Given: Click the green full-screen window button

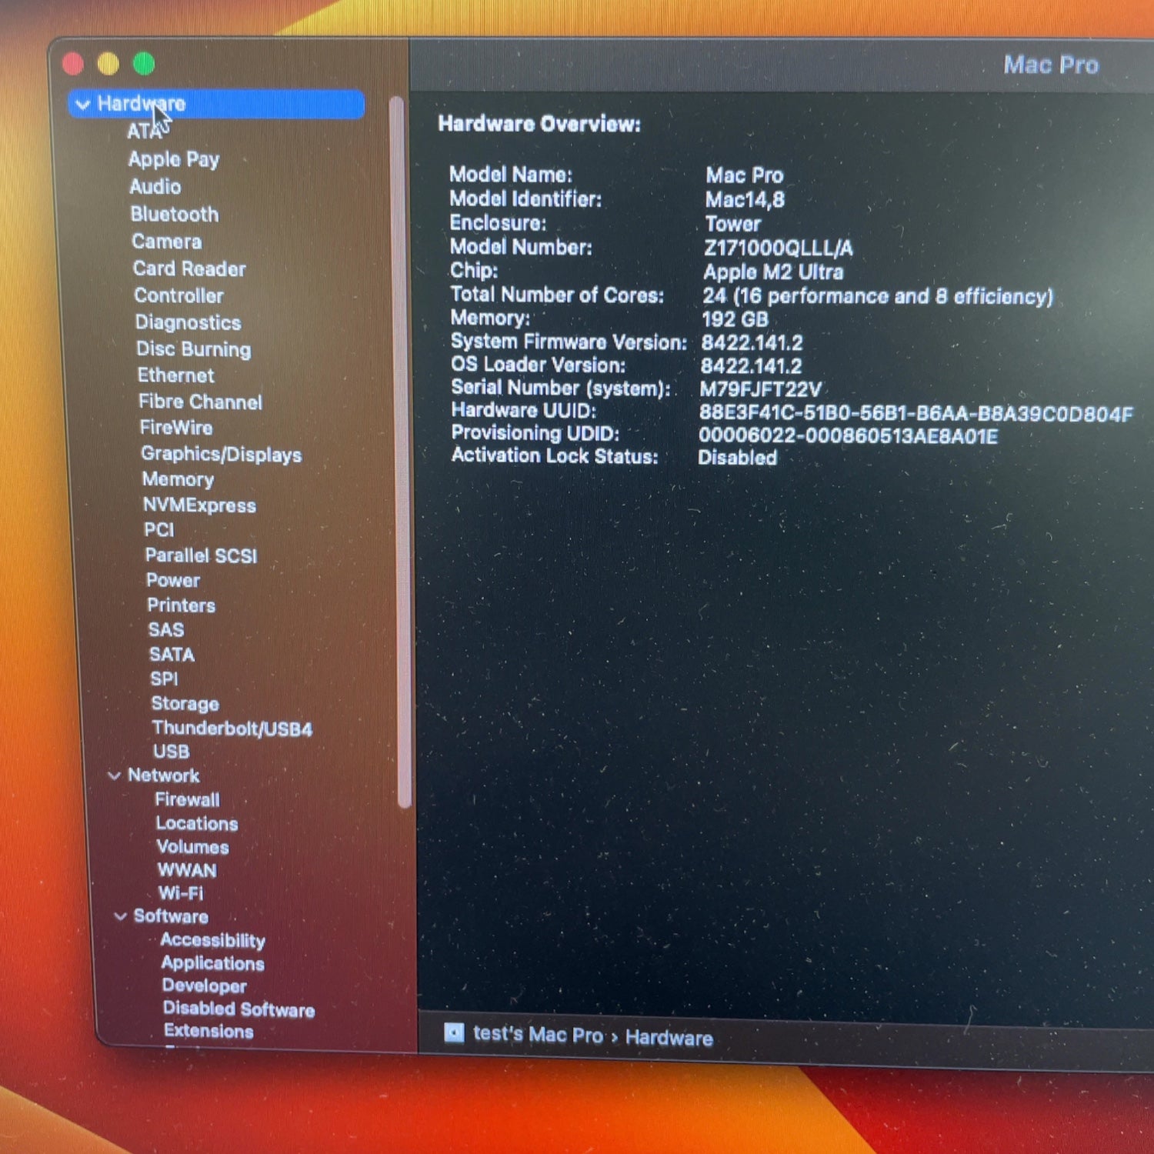Looking at the screenshot, I should pyautogui.click(x=144, y=64).
